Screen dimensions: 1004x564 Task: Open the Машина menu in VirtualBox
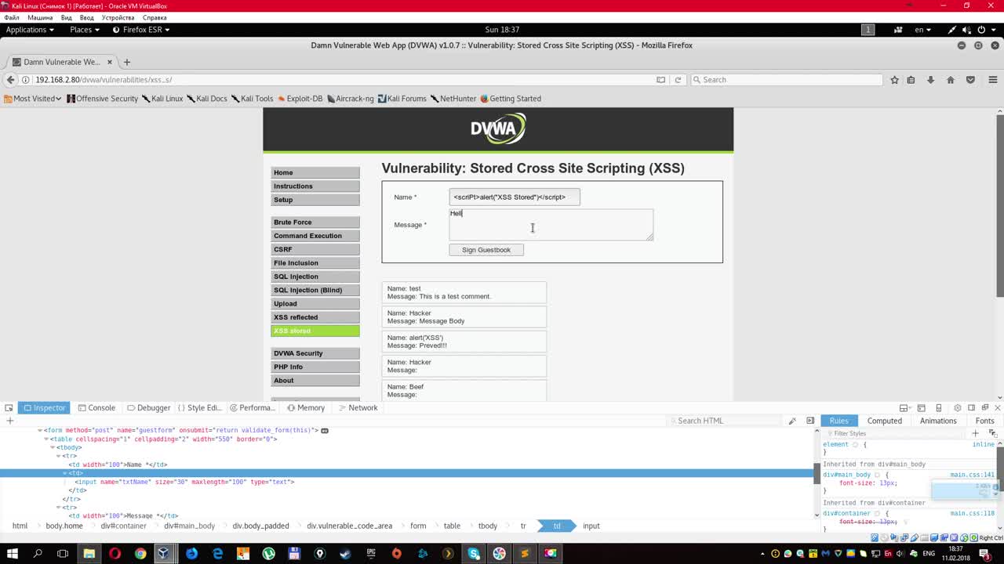(40, 17)
